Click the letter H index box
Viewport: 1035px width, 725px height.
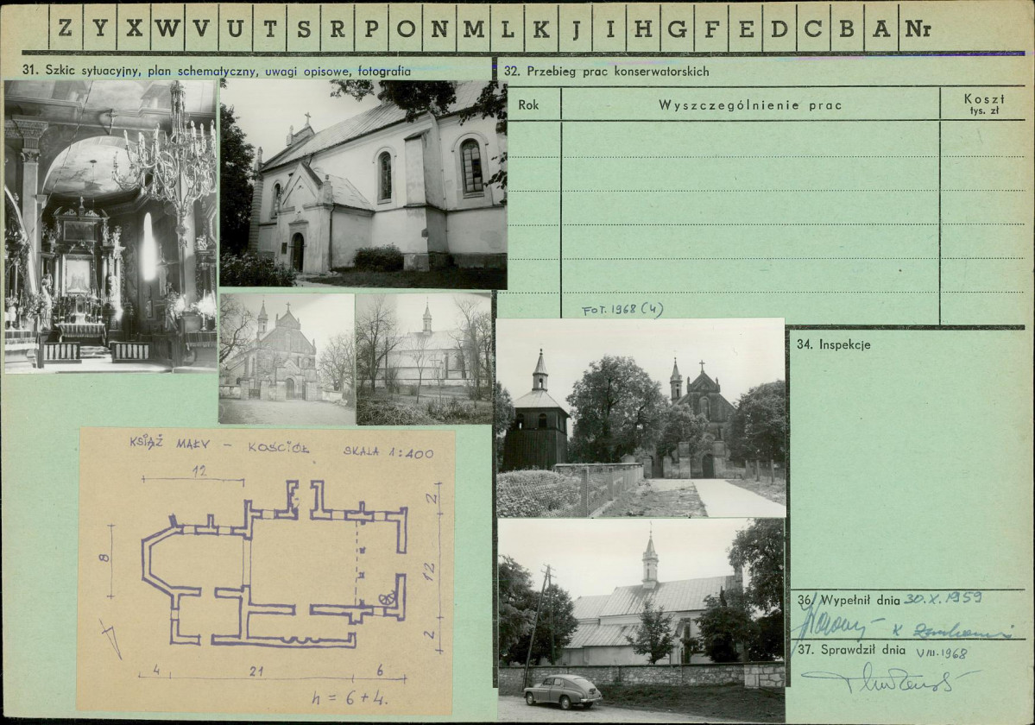click(644, 28)
